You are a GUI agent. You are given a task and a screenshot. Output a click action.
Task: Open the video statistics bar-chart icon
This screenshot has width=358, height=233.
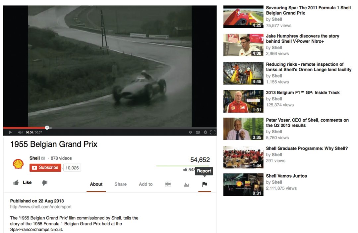[x=186, y=184]
